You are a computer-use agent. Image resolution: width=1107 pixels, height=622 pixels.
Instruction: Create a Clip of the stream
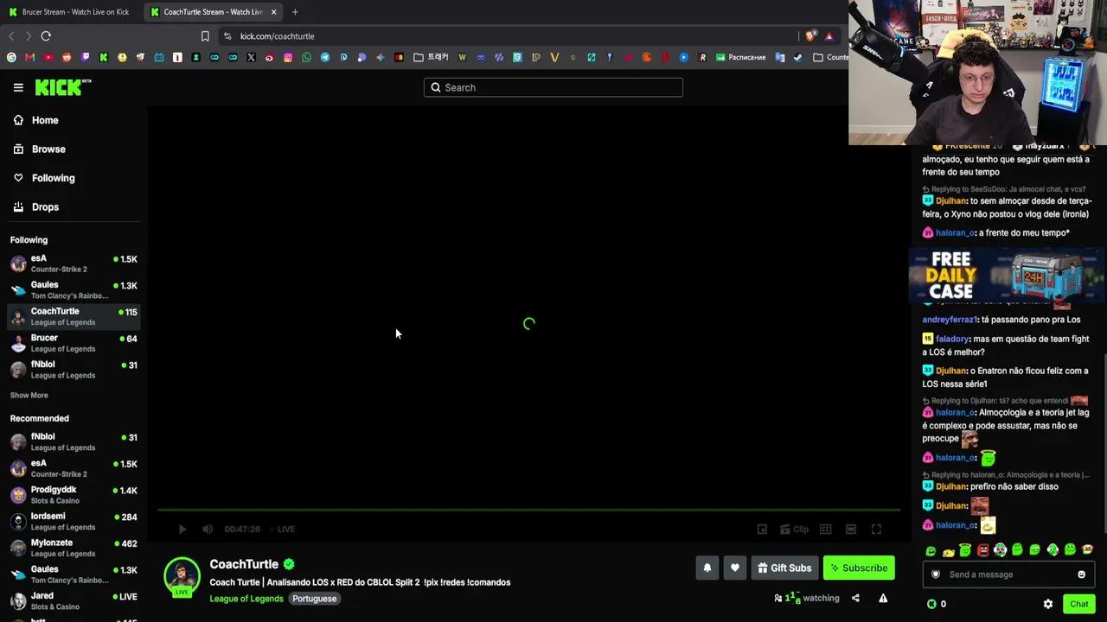click(x=794, y=529)
